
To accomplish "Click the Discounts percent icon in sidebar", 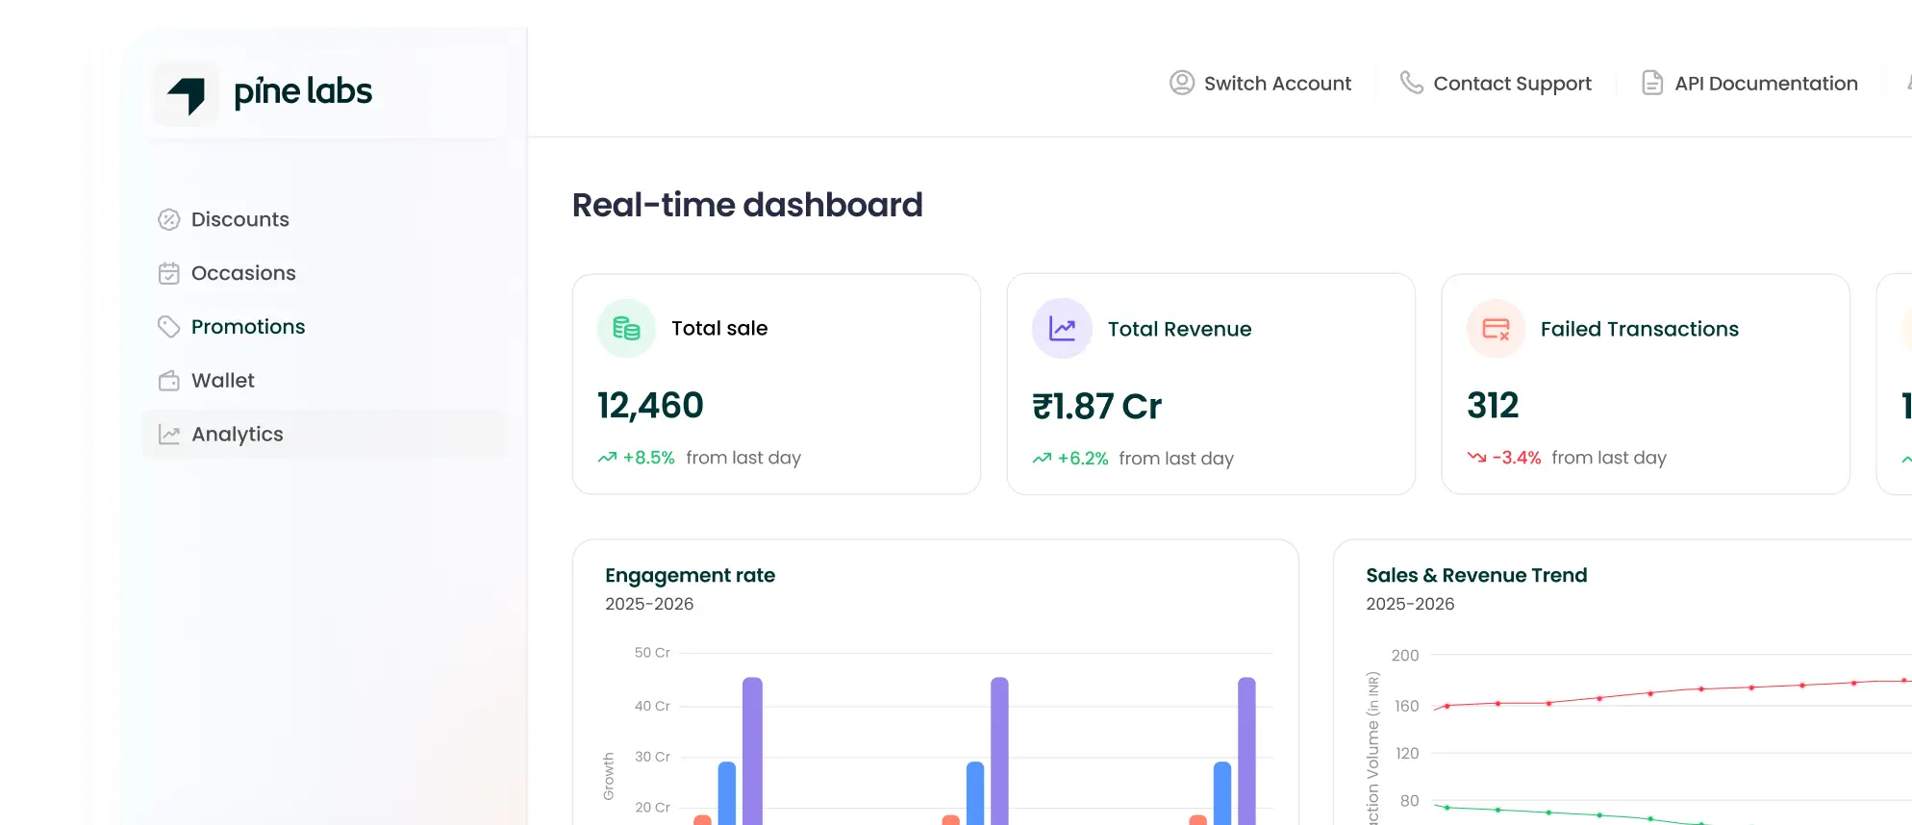I will click(x=169, y=219).
